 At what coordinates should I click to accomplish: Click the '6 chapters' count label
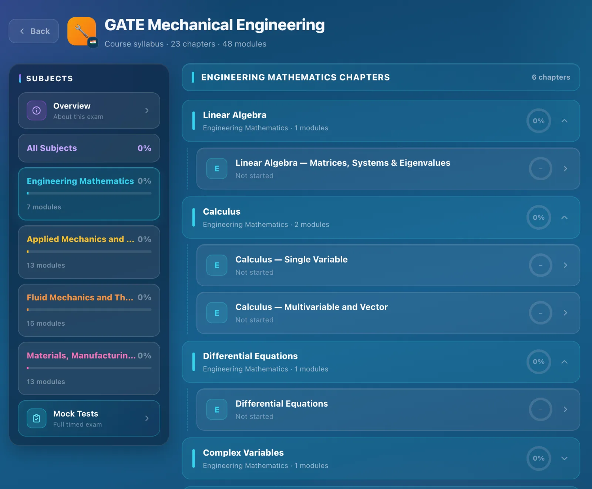[551, 77]
